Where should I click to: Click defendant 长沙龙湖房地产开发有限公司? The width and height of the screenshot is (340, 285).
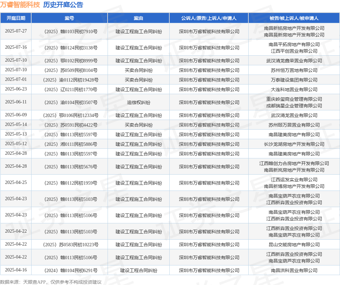(x=294, y=144)
